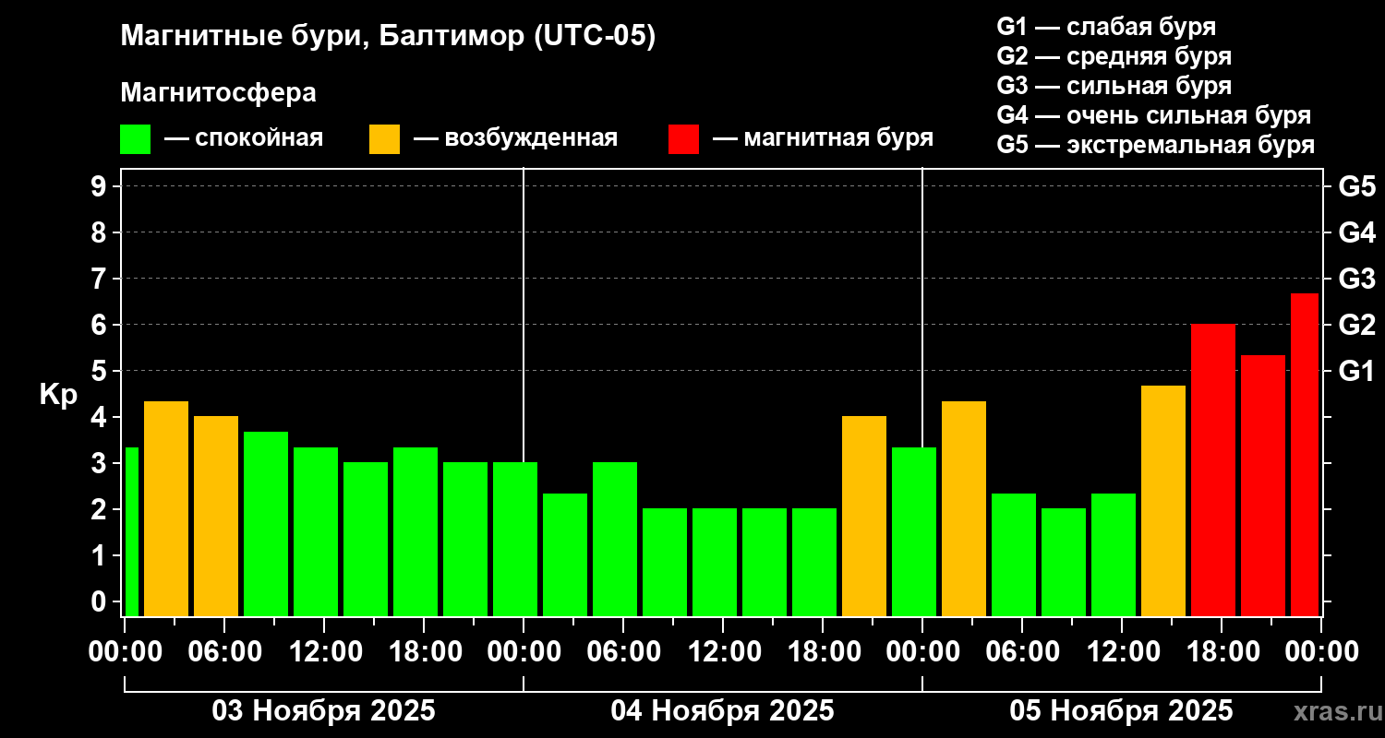Viewport: 1385px width, 738px height.
Task: Click the first orange bar on 05 Ноября
Action: [x=964, y=508]
